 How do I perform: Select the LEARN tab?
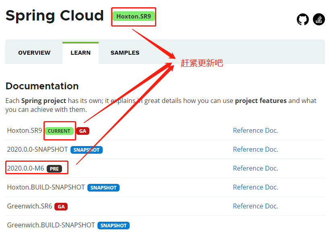81,53
